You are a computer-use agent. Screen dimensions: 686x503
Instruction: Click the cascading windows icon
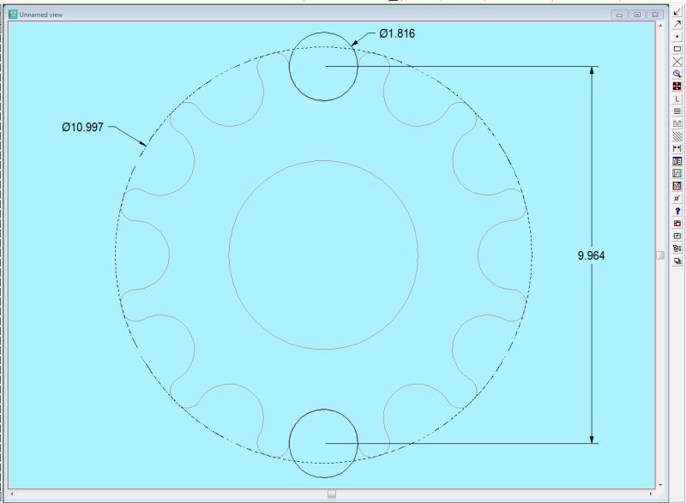tap(677, 260)
